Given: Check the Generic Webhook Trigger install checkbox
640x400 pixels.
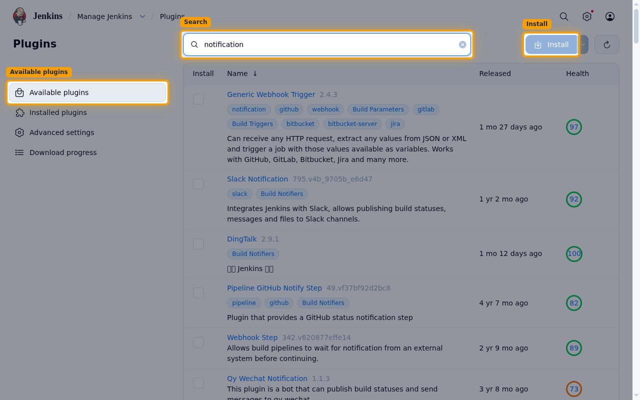Looking at the screenshot, I should click(198, 99).
